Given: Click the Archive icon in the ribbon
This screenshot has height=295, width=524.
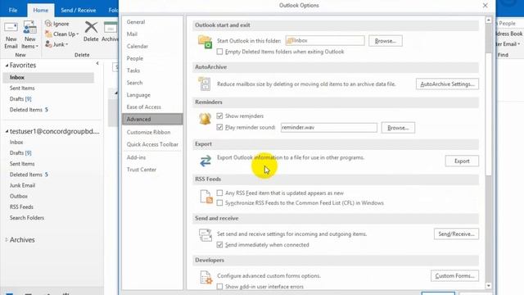Looking at the screenshot, I should coord(111,28).
